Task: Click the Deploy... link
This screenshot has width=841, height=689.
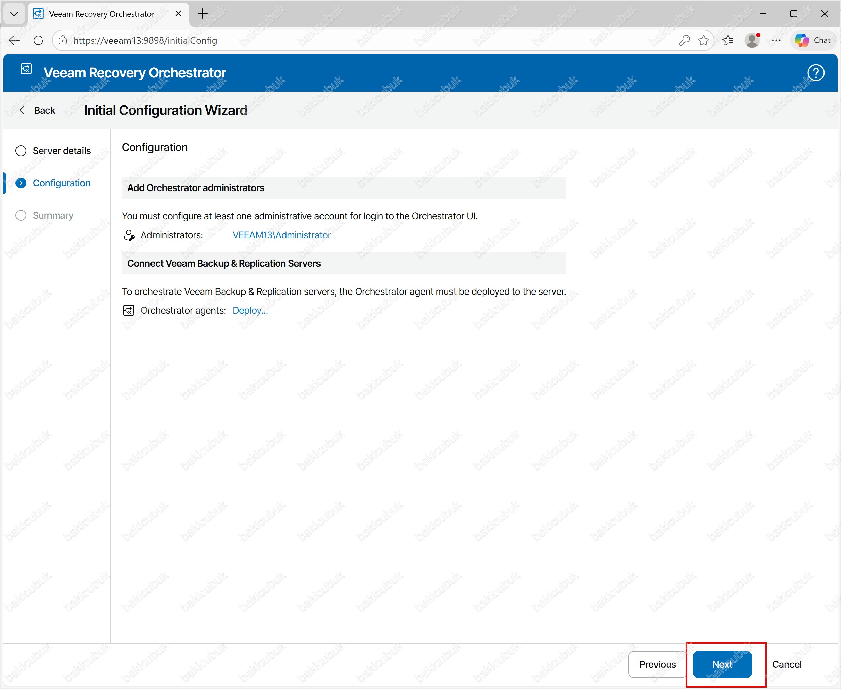Action: [x=250, y=310]
